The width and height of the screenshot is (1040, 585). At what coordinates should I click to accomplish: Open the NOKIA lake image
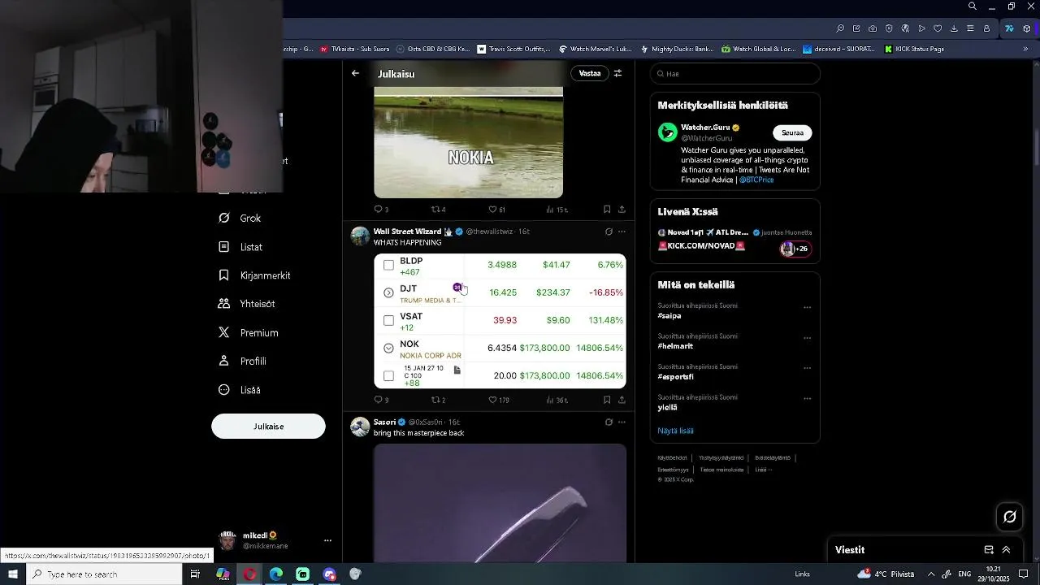(x=468, y=143)
